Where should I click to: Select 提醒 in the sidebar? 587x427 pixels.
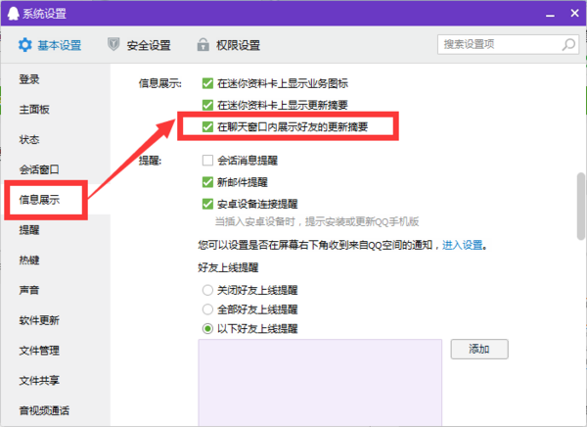point(29,230)
